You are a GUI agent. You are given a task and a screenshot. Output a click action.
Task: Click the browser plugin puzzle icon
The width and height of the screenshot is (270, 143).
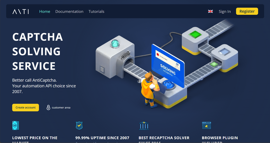pos(206,125)
